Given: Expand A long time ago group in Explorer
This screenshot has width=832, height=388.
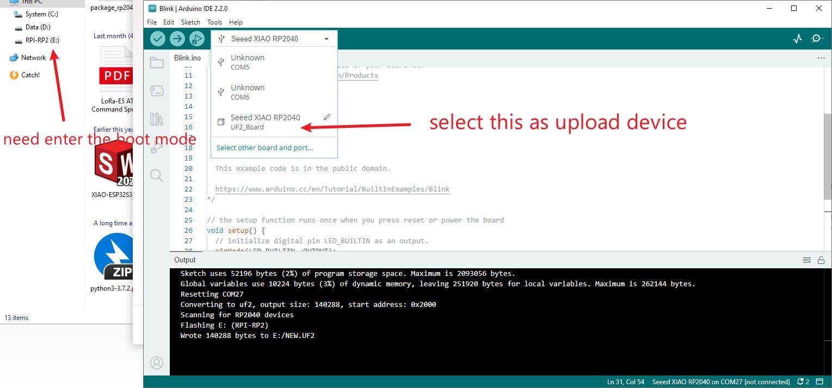Looking at the screenshot, I should (113, 223).
